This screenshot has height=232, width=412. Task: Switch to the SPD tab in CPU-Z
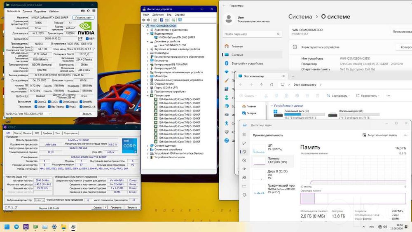[37, 133]
